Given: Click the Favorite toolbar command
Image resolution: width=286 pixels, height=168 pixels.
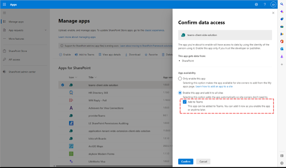Looking at the screenshot, I should pyautogui.click(x=151, y=54).
